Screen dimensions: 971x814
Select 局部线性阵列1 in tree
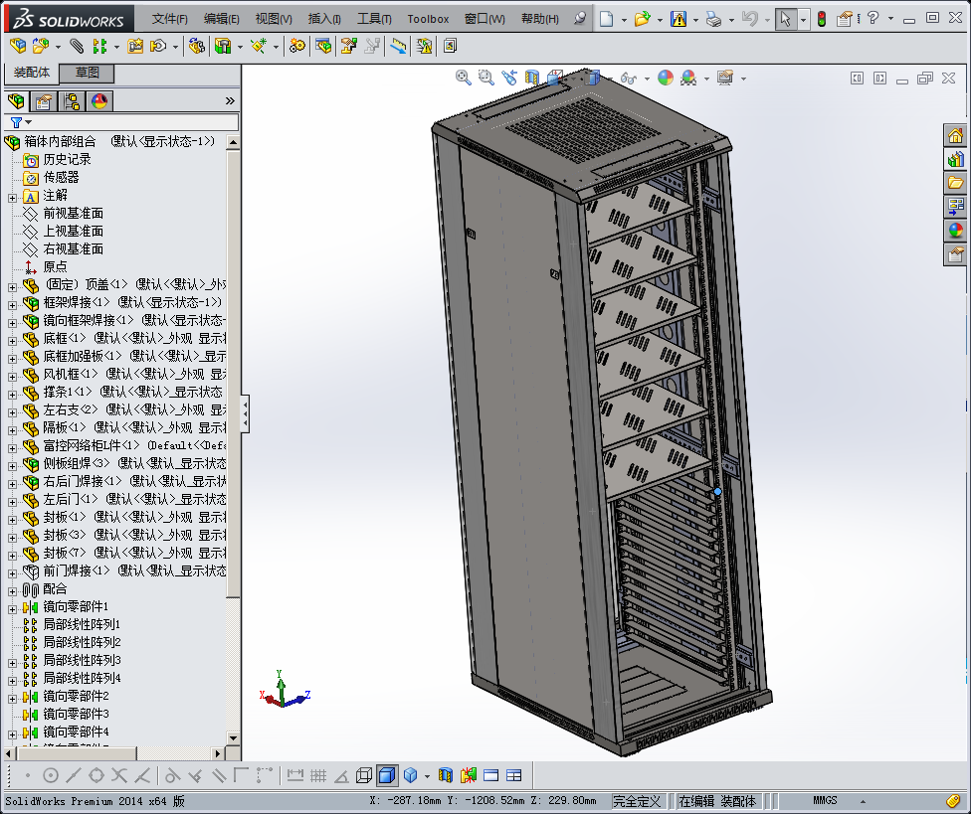[x=82, y=625]
